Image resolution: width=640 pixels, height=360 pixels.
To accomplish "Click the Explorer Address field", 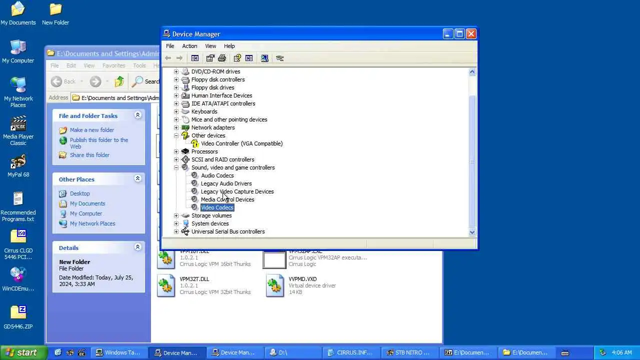I will click(115, 97).
